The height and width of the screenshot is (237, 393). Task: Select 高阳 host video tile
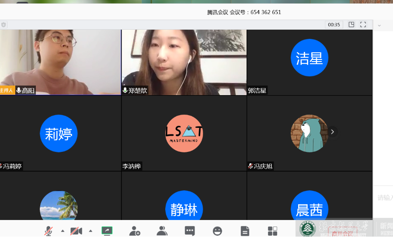(x=60, y=62)
